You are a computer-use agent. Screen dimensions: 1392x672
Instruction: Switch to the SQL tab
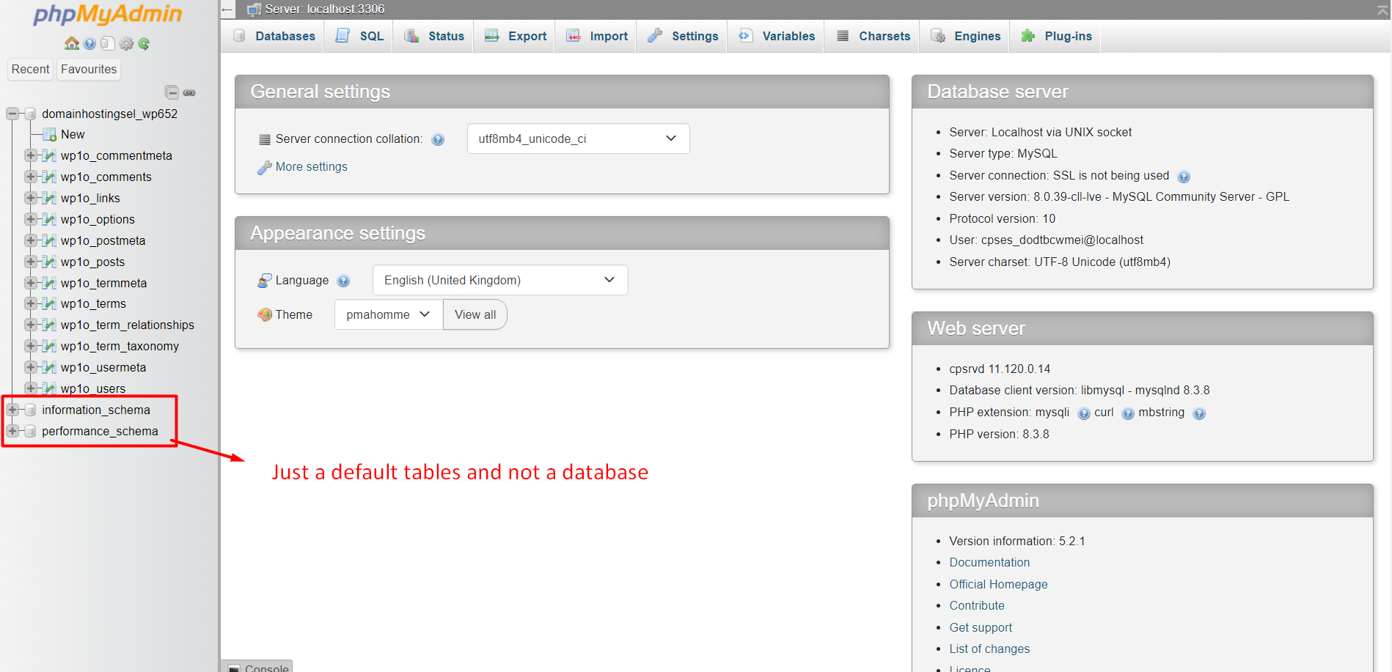click(x=360, y=36)
